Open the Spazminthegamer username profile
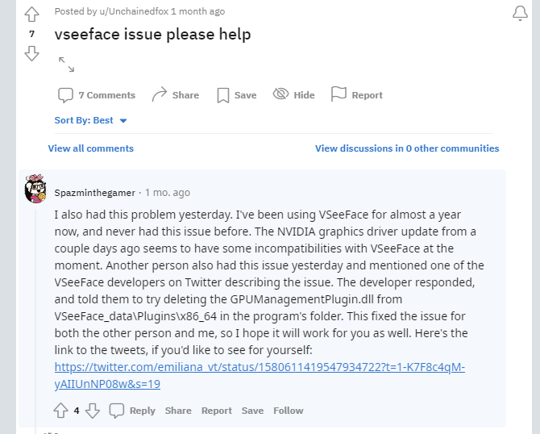 click(96, 193)
